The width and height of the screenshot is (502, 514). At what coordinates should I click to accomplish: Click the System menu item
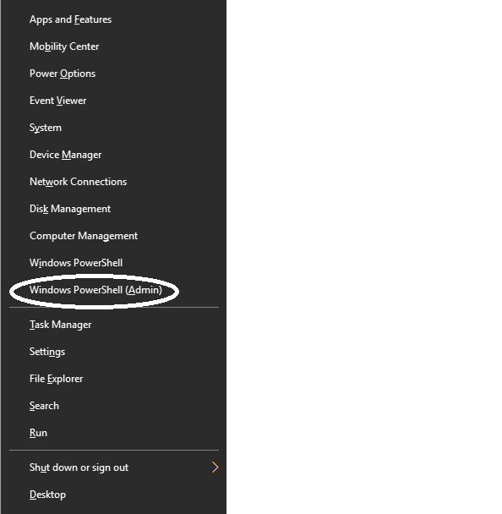click(113, 128)
